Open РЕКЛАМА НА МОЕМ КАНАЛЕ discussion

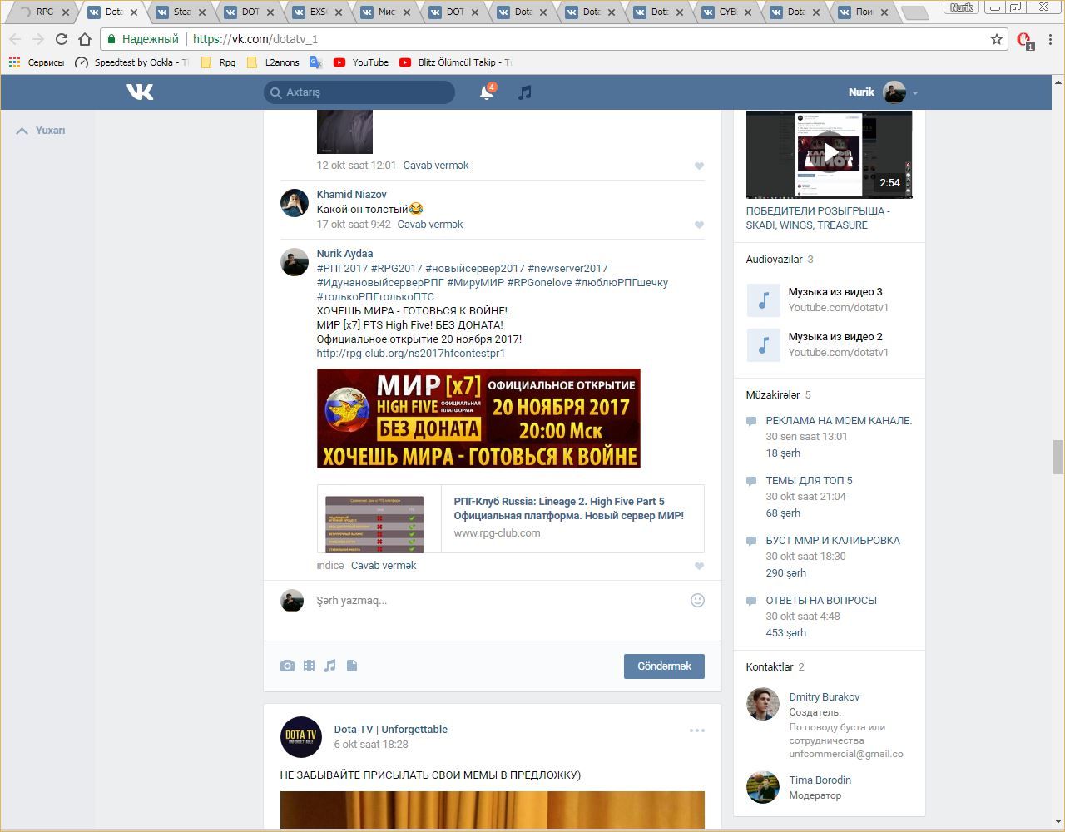click(839, 421)
